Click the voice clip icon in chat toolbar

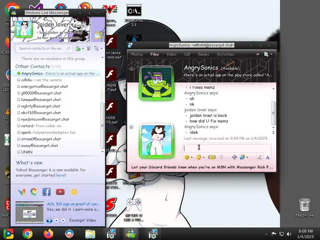pyautogui.click(x=222, y=157)
